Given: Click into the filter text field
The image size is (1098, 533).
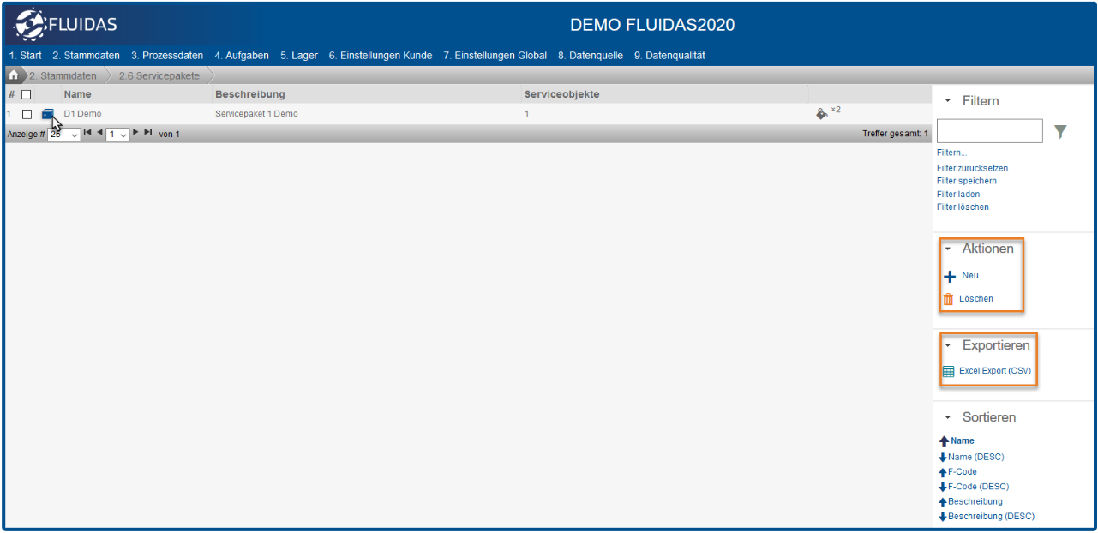Looking at the screenshot, I should point(989,131).
